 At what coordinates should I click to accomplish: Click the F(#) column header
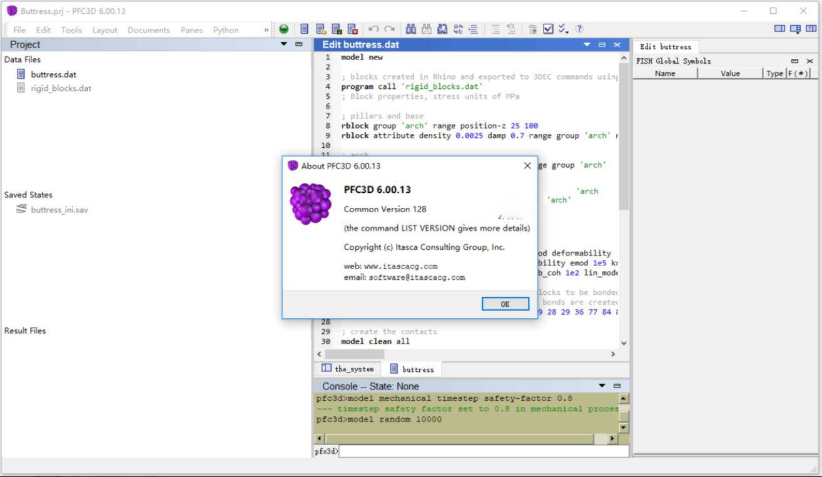(x=798, y=73)
